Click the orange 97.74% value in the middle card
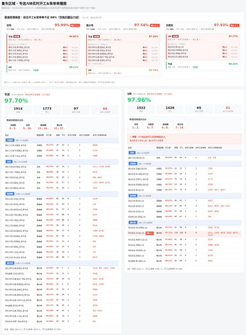The width and height of the screenshot is (246, 335). (x=154, y=70)
